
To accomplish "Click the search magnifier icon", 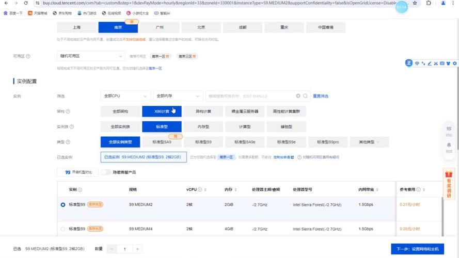I will click(305, 96).
